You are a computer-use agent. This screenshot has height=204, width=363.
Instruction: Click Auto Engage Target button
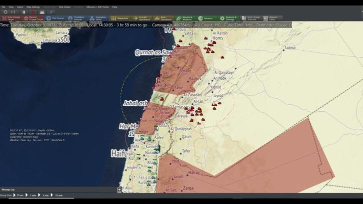pyautogui.click(x=11, y=18)
